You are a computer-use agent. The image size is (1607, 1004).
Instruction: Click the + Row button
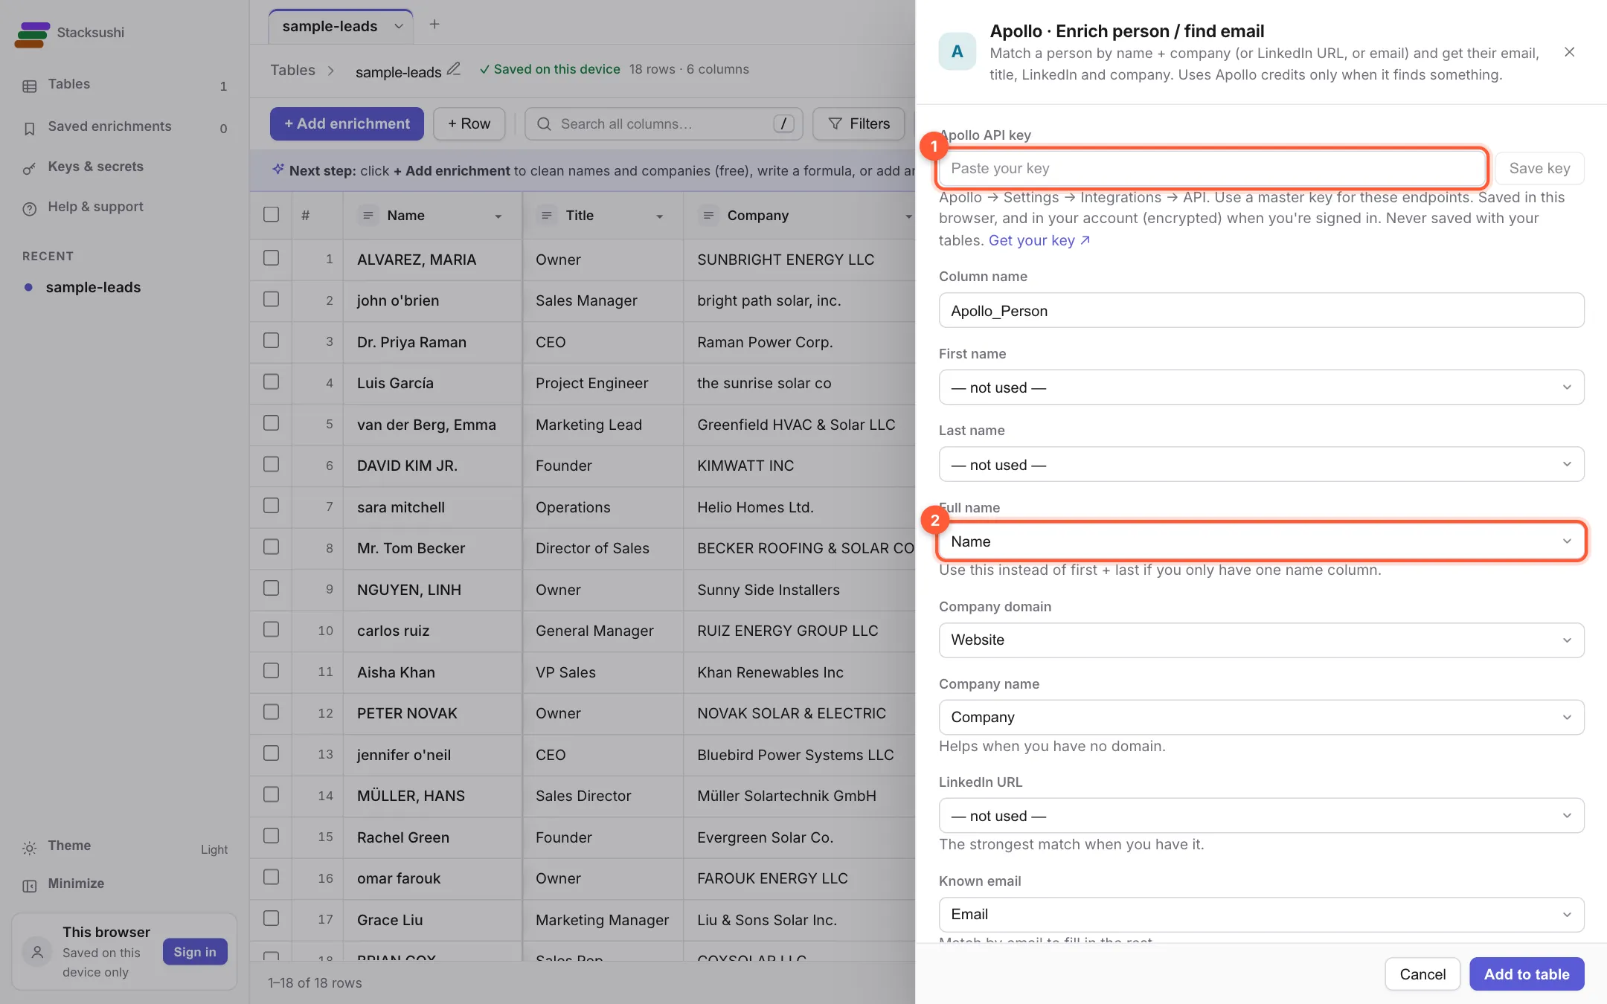click(x=469, y=124)
